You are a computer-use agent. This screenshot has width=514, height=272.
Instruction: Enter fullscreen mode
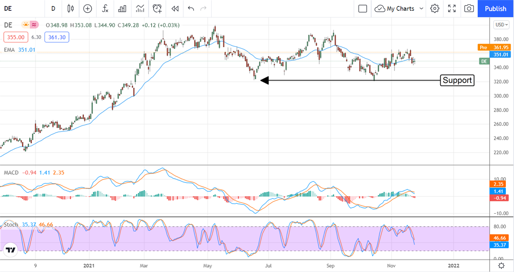(452, 9)
